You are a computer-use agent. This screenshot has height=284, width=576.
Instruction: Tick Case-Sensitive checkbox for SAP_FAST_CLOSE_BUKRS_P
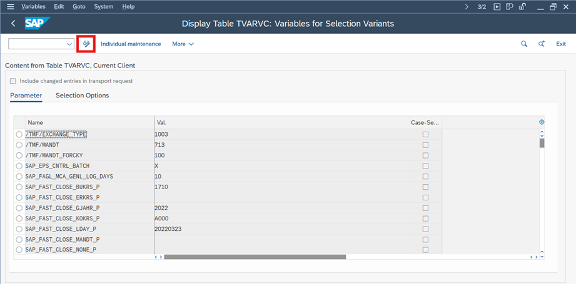pyautogui.click(x=425, y=187)
